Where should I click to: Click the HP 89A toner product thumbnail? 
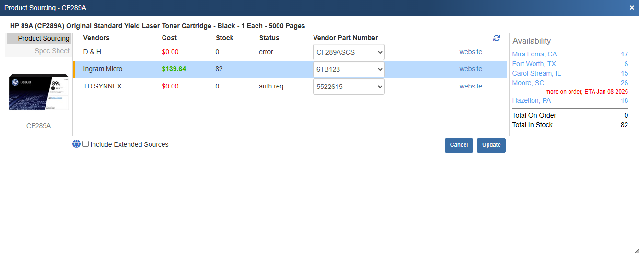click(x=39, y=92)
